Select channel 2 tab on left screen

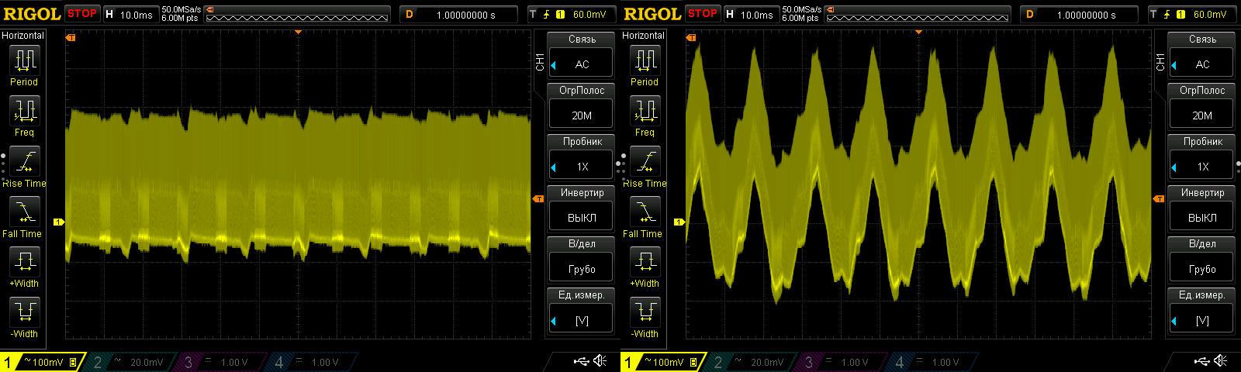click(x=130, y=362)
